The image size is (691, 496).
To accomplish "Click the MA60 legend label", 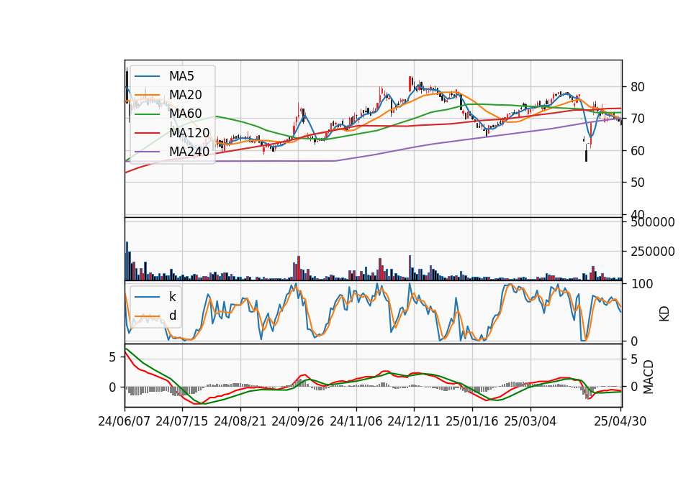I will point(185,114).
